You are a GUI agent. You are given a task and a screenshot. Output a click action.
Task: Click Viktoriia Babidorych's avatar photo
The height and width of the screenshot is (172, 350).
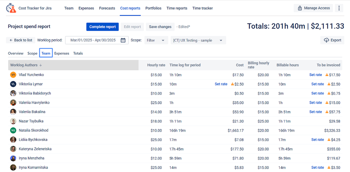13,93
